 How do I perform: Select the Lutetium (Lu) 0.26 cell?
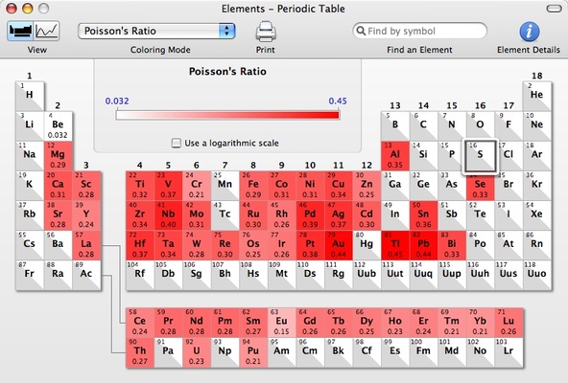509,323
